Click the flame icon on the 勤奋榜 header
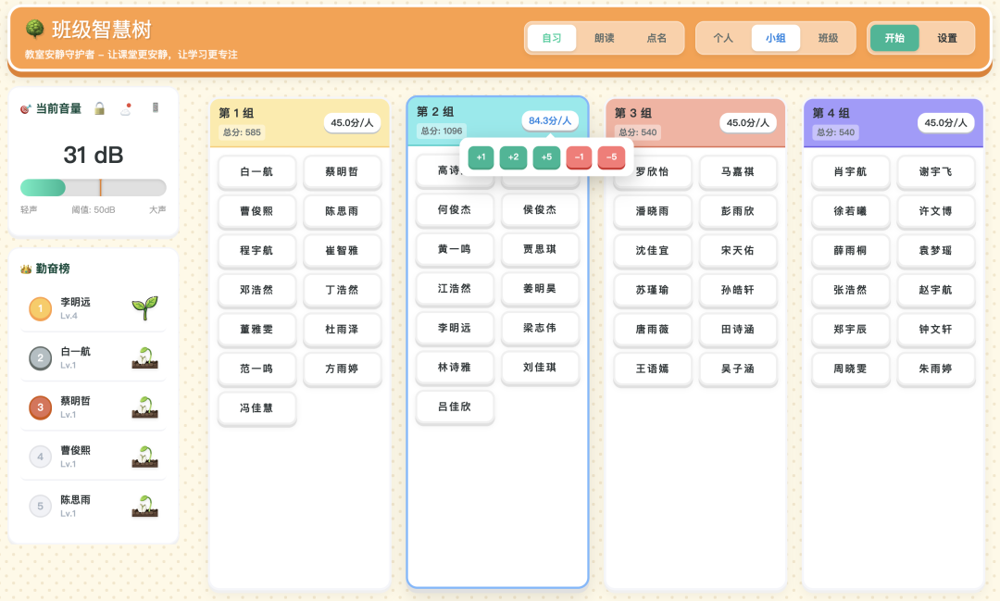 coord(26,268)
